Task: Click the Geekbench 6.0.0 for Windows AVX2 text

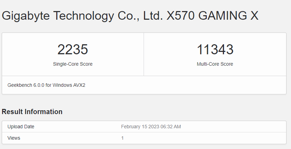Action: coord(46,85)
